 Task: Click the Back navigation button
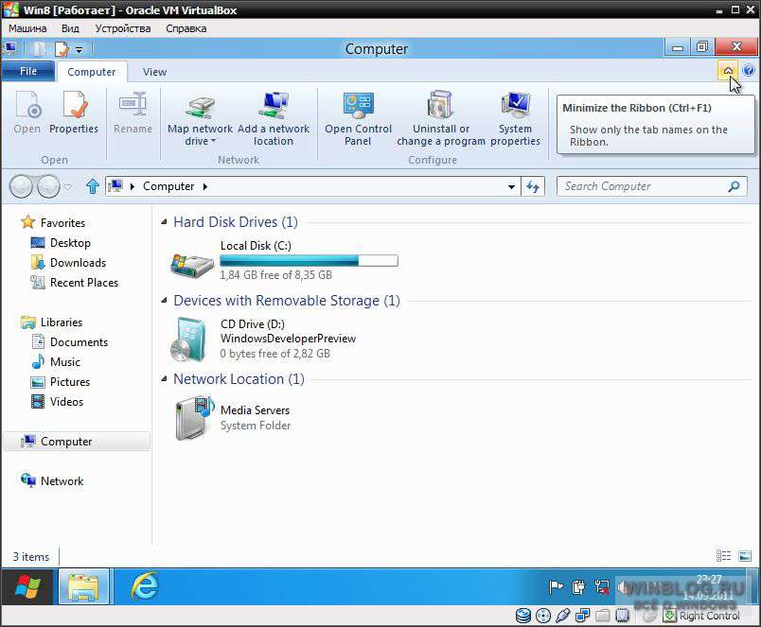click(21, 186)
